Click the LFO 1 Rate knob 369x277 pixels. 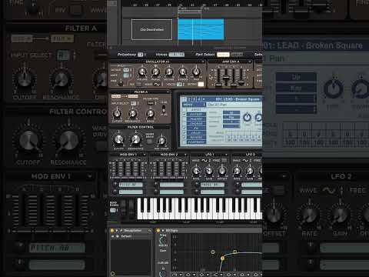[196, 171]
